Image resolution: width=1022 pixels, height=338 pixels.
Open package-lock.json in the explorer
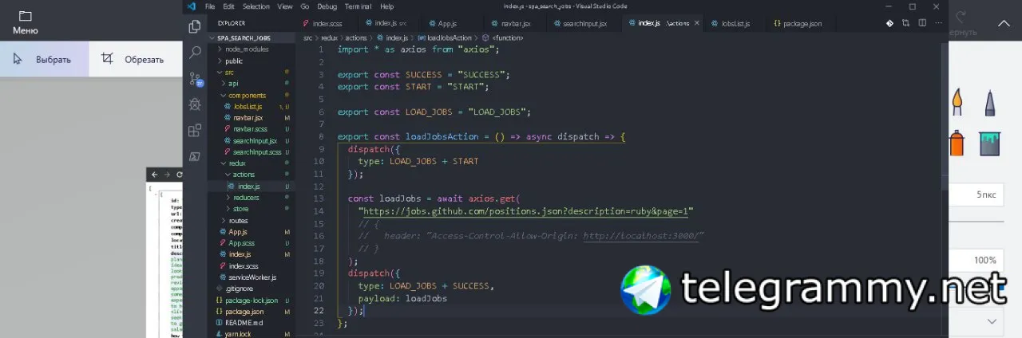coord(251,301)
